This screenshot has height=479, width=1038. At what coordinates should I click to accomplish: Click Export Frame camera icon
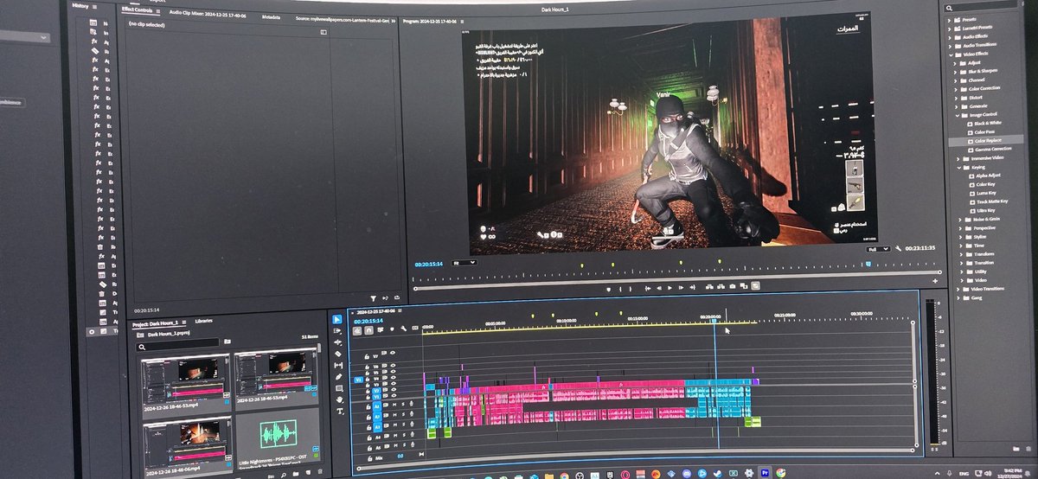[x=733, y=286]
